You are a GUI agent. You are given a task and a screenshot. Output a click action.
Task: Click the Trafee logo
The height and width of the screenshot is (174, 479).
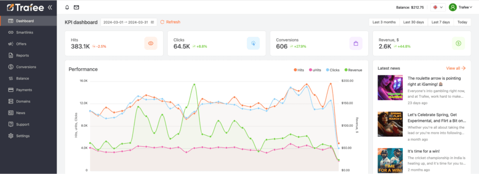pos(26,7)
